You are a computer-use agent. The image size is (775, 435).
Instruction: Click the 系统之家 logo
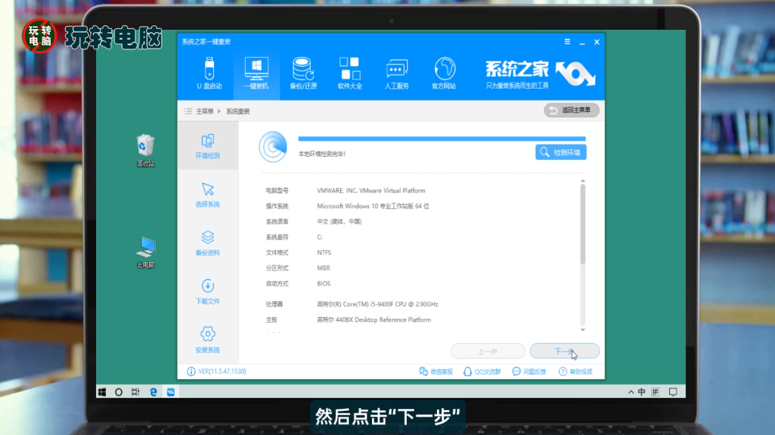pos(540,74)
